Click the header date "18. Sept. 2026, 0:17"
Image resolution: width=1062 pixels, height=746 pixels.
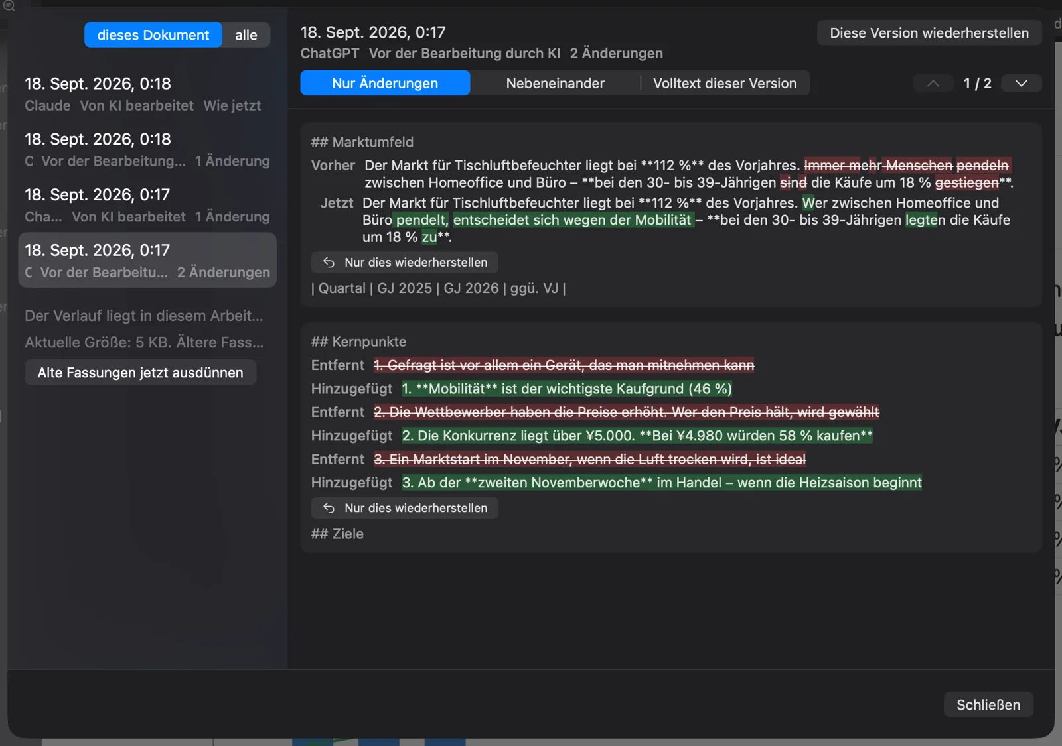[x=373, y=32]
